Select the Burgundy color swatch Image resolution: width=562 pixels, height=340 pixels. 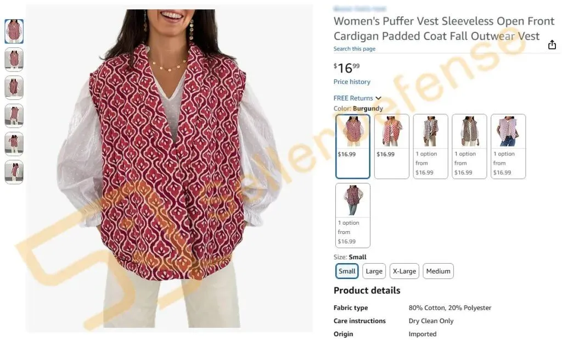[353, 146]
